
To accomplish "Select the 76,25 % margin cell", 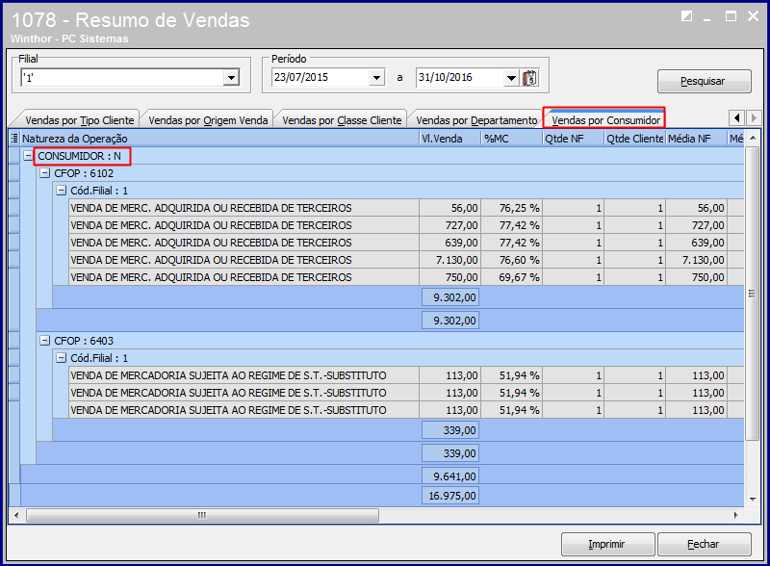I will point(512,208).
